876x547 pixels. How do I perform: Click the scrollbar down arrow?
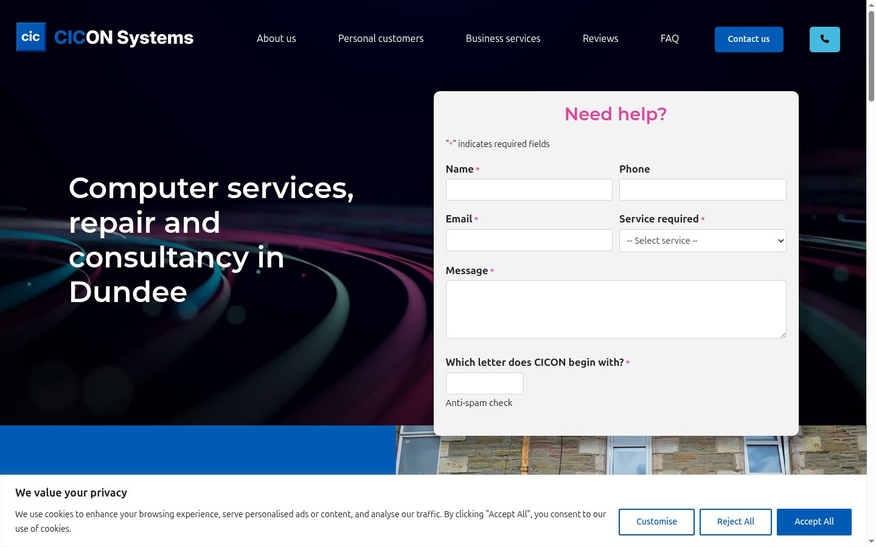tap(871, 542)
